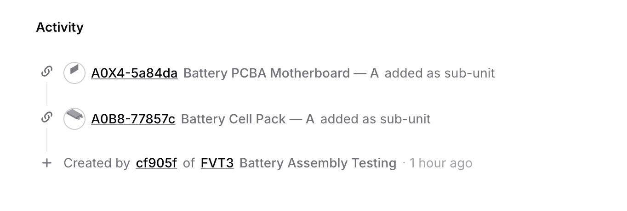The height and width of the screenshot is (211, 627).
Task: Click the Created by text
Action: coord(97,163)
